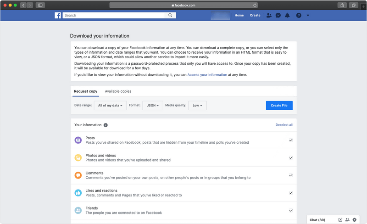Open the quick help question icon

pyautogui.click(x=299, y=15)
